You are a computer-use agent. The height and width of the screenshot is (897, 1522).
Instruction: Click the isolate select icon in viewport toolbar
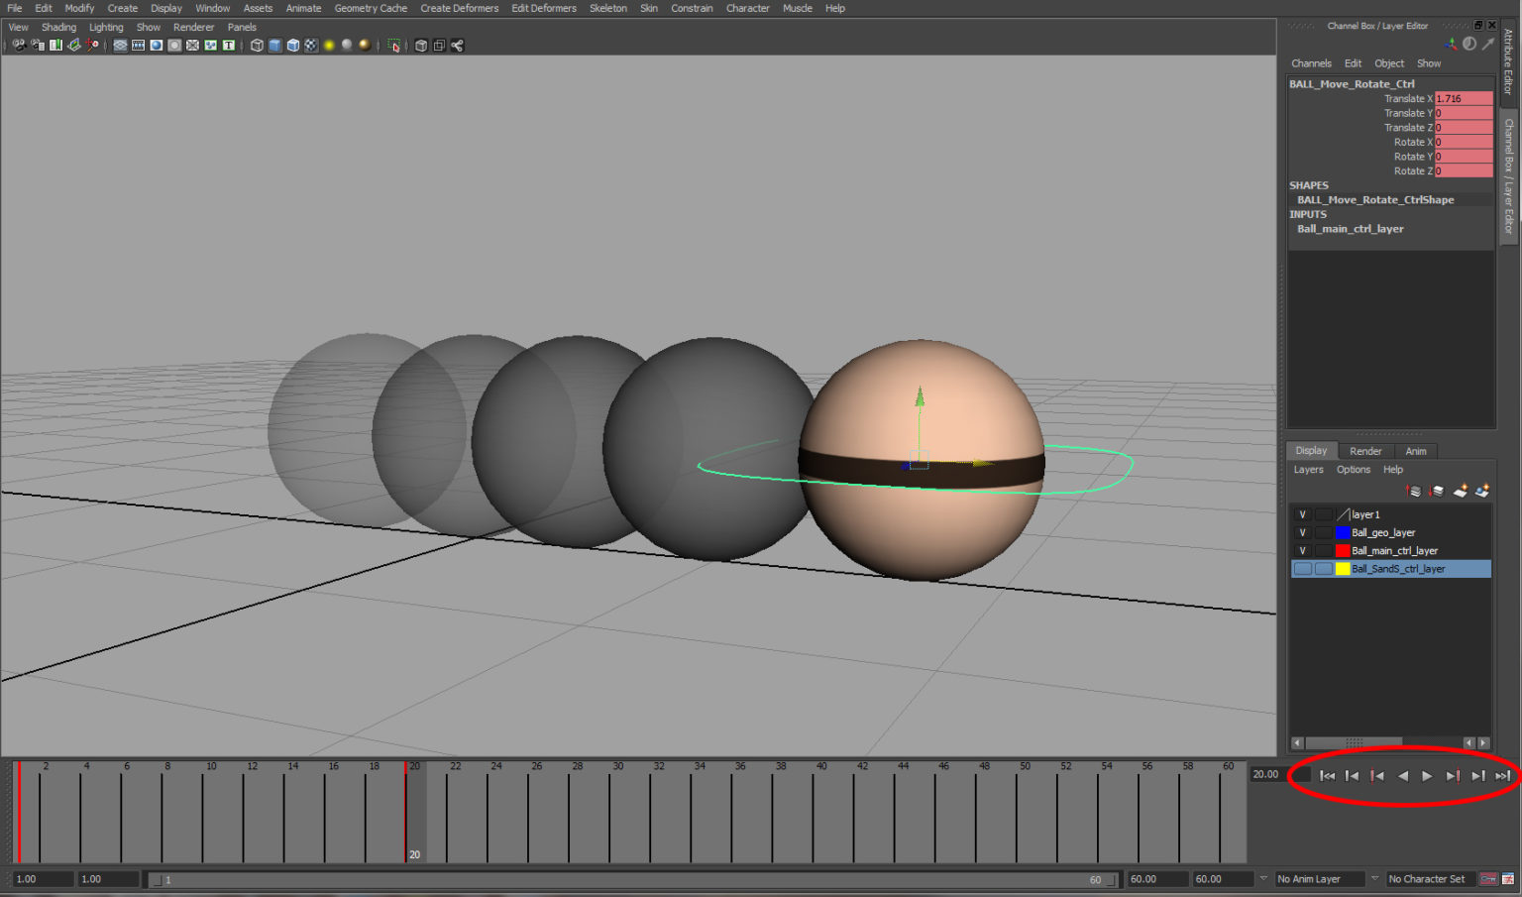(394, 46)
